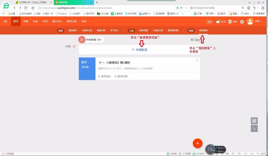Select 教学 tab in main navigation
268x156 pixels.
pyautogui.click(x=16, y=21)
